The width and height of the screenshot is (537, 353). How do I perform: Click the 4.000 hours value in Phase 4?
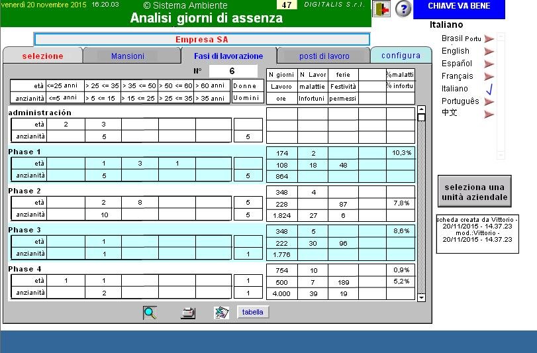click(281, 294)
